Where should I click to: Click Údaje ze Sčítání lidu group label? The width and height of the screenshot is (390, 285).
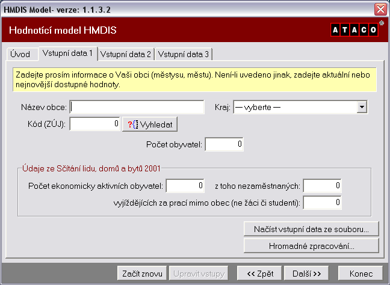91,168
